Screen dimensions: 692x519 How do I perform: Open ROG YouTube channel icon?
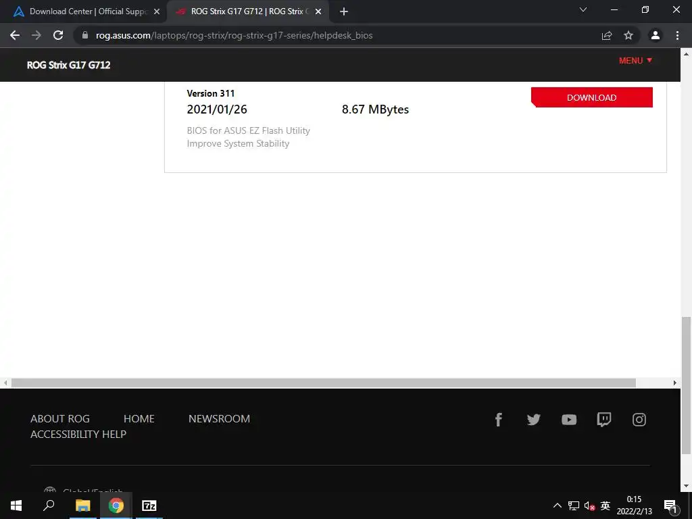point(569,419)
